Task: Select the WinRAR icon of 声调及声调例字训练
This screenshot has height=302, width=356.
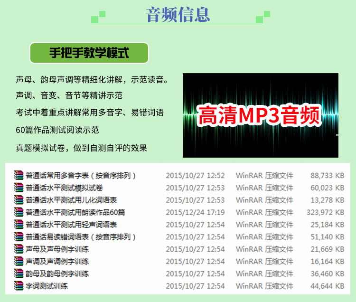Action: coord(19,261)
